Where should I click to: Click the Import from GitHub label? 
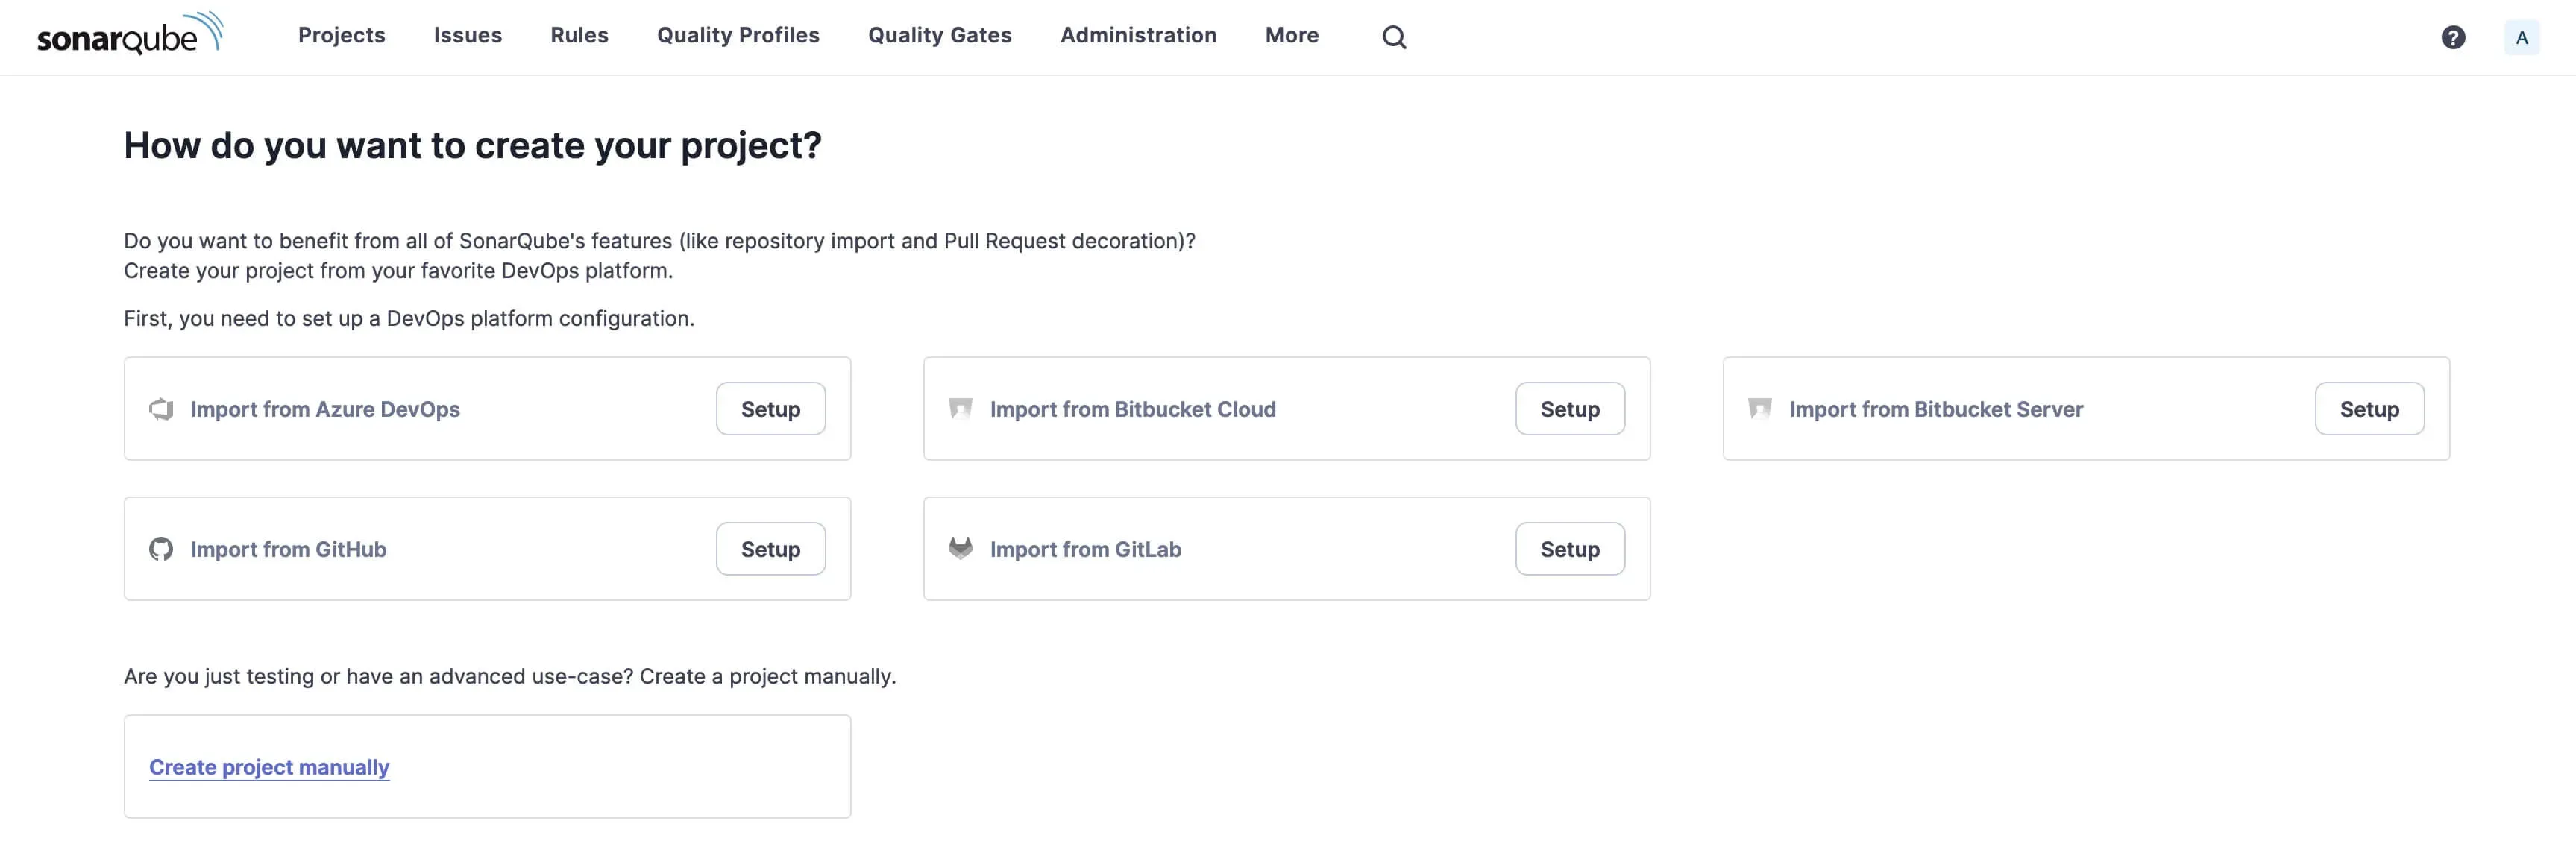(288, 549)
